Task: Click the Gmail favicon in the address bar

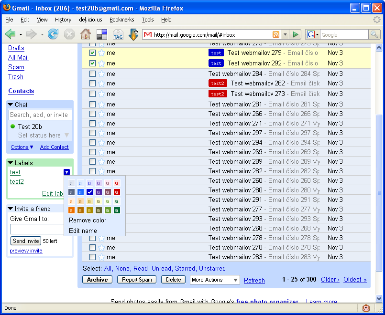Action: pyautogui.click(x=148, y=35)
